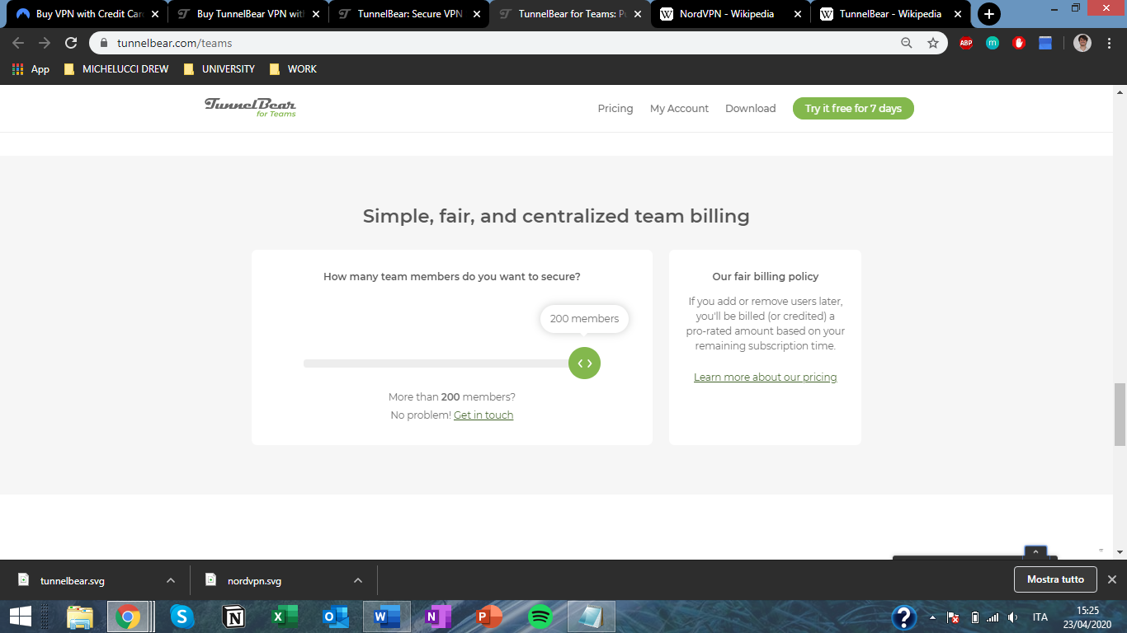1127x633 pixels.
Task: Open the App shortcuts in bookmarks bar
Action: (31, 69)
